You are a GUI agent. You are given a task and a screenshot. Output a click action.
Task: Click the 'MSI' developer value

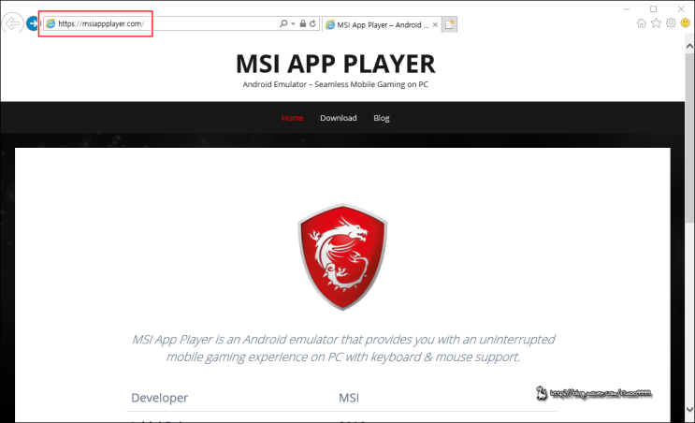tap(349, 398)
